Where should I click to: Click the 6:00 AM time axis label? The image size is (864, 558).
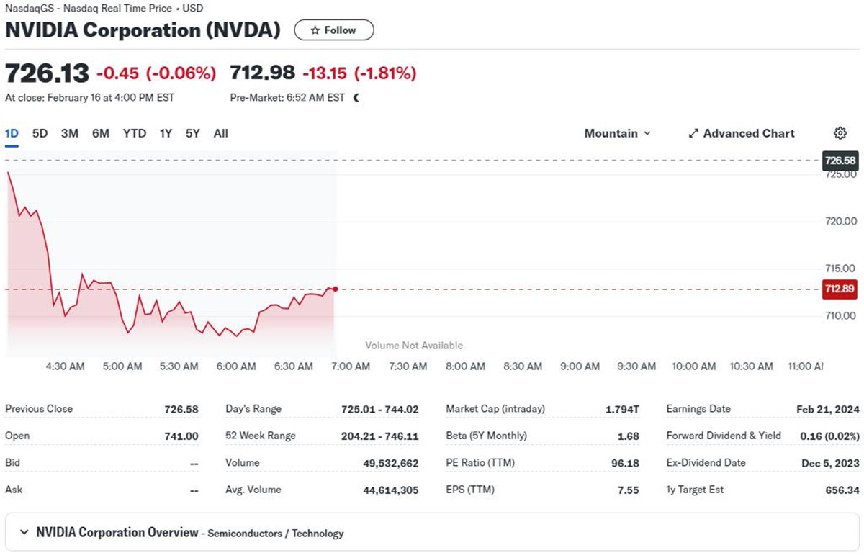pos(237,366)
